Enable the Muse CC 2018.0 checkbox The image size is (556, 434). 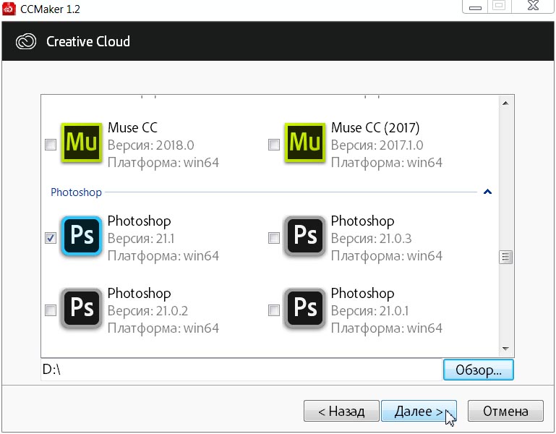51,145
